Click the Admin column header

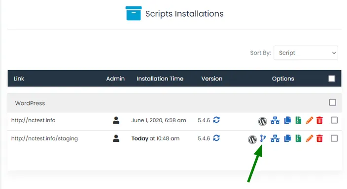115,79
